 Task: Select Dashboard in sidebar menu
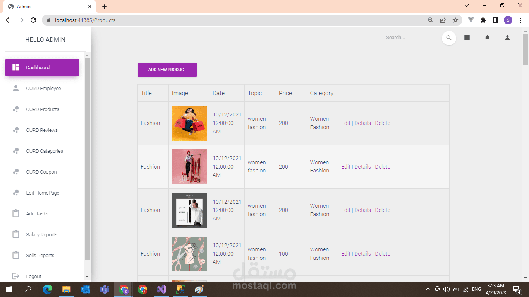[42, 67]
